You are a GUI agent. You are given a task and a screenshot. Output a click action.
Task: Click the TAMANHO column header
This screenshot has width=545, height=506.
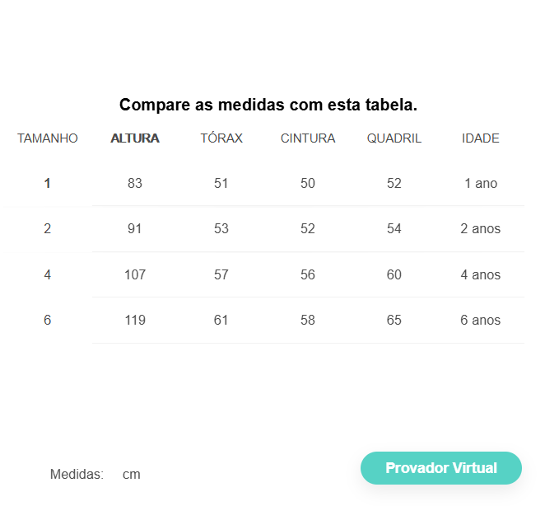pyautogui.click(x=48, y=138)
